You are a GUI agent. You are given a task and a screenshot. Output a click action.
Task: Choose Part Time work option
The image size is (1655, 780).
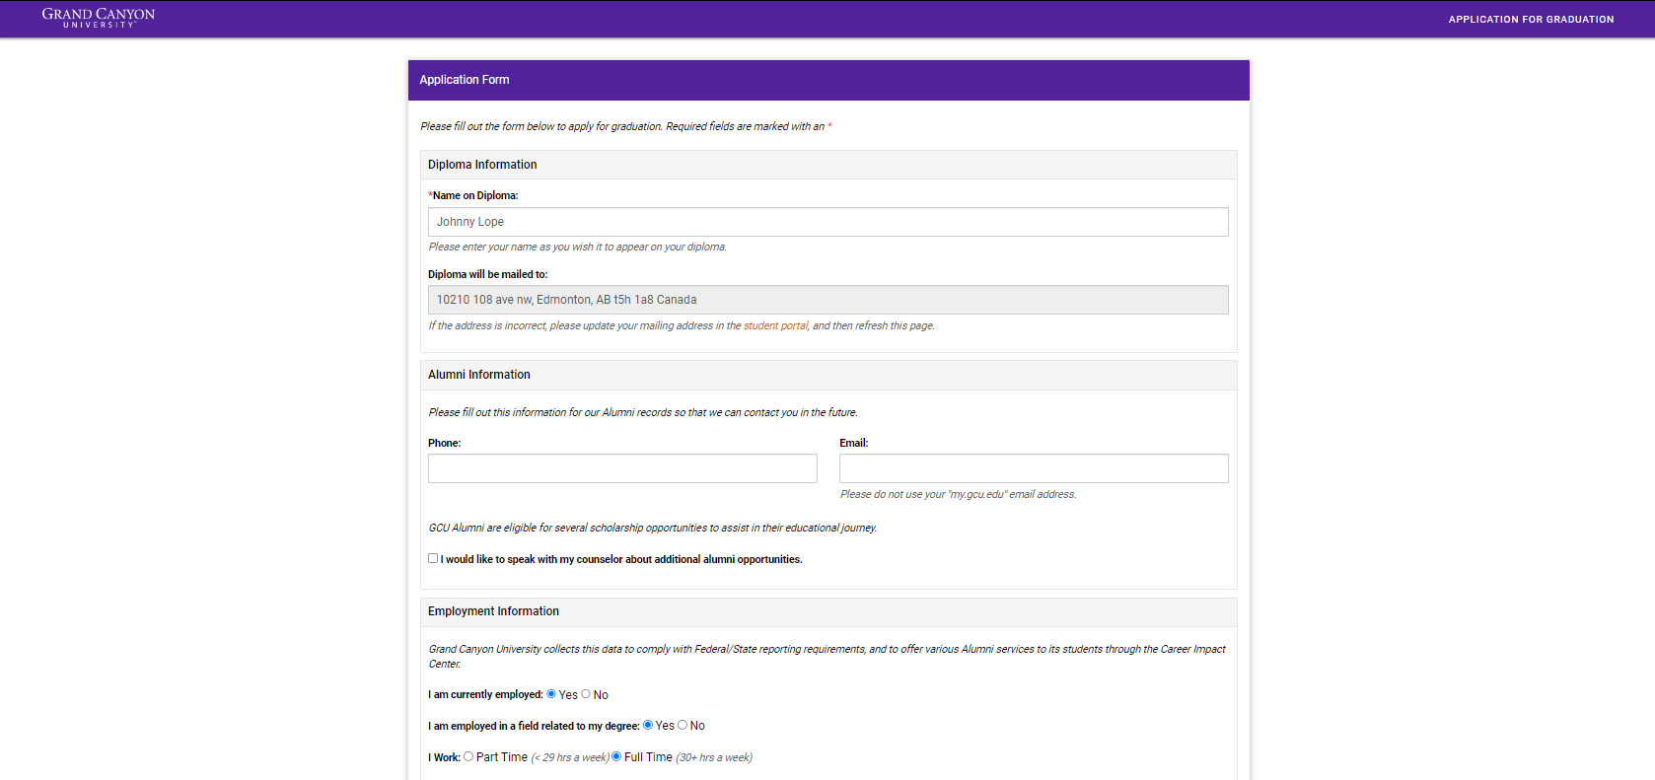[x=468, y=756]
